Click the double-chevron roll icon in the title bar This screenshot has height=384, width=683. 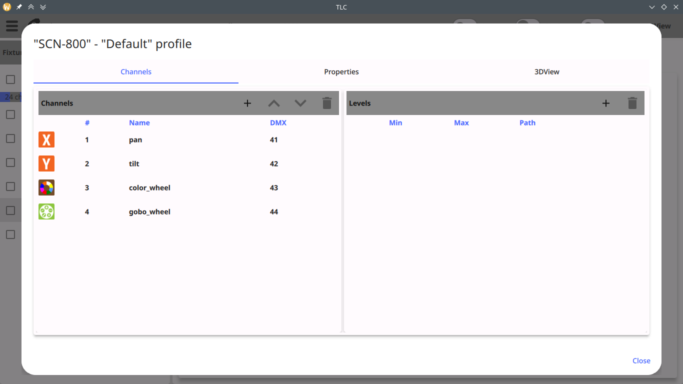pos(42,7)
